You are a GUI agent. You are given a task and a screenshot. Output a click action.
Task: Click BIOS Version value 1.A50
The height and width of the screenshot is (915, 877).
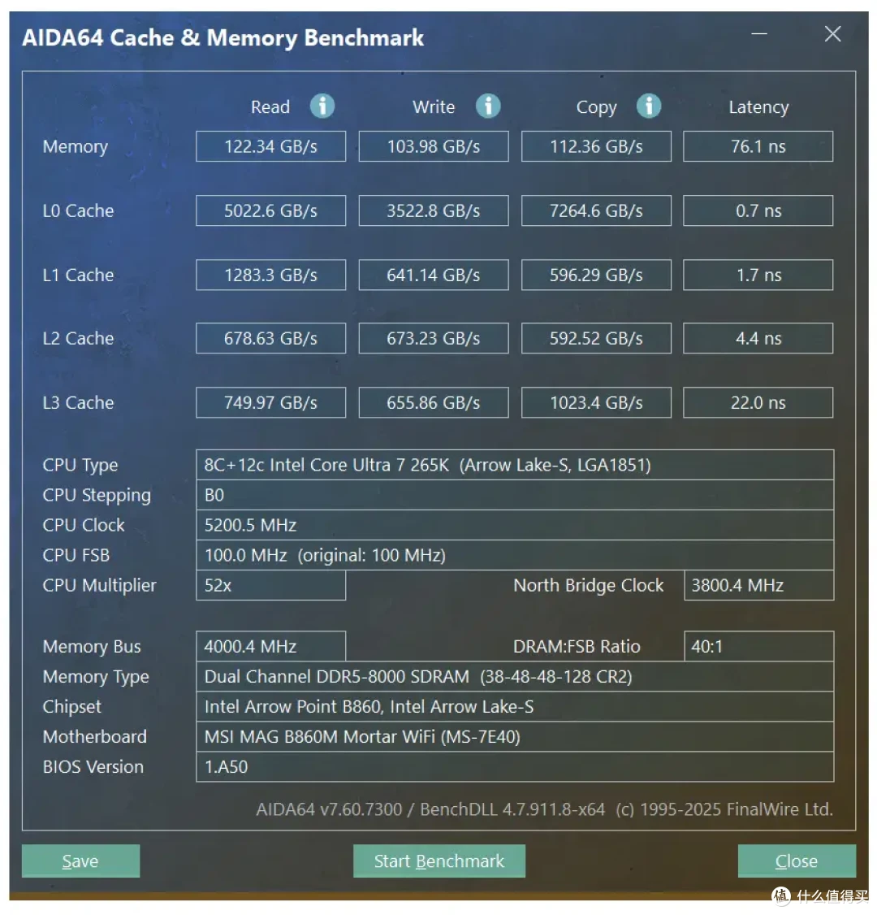click(x=515, y=767)
